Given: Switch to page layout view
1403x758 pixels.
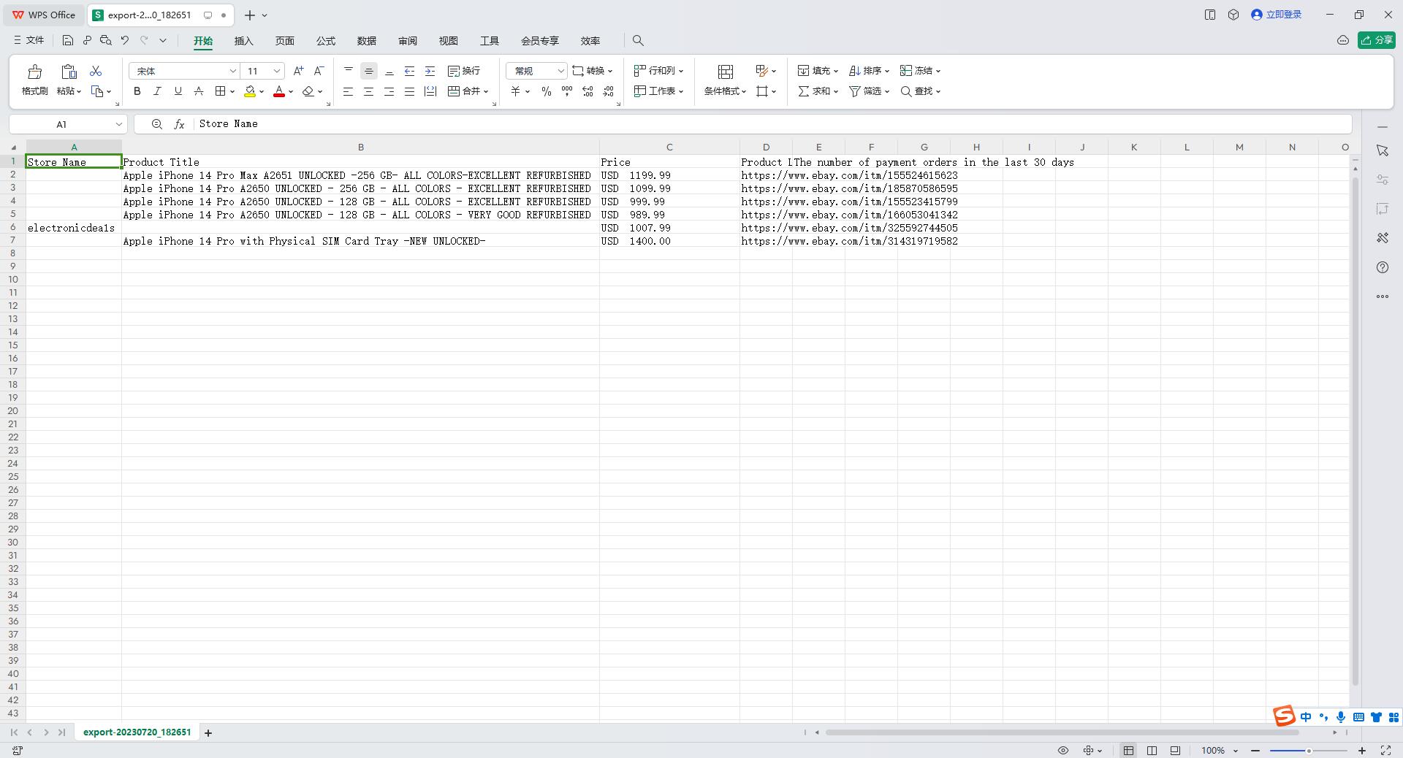Looking at the screenshot, I should tap(1152, 751).
